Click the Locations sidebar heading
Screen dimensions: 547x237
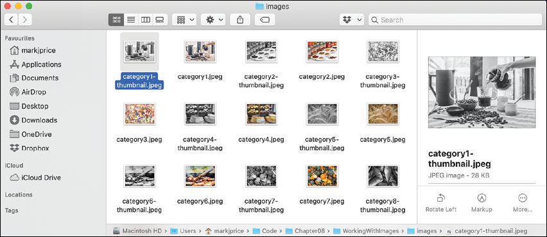pyautogui.click(x=19, y=195)
